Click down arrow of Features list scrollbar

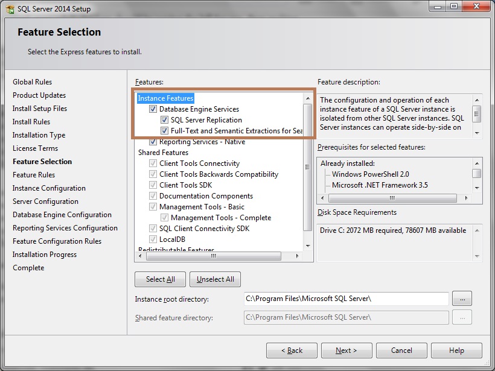click(x=308, y=246)
